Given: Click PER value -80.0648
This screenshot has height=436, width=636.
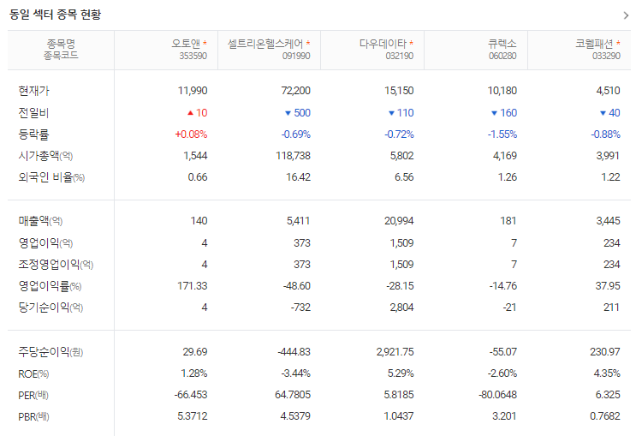Looking at the screenshot, I should pos(497,395).
